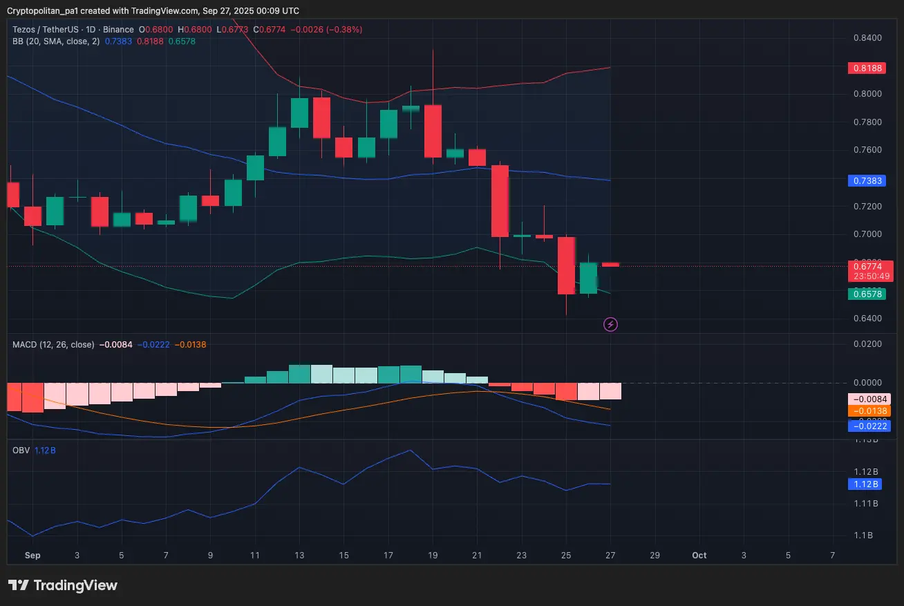Click the purple lightning bolt event icon

(x=610, y=324)
